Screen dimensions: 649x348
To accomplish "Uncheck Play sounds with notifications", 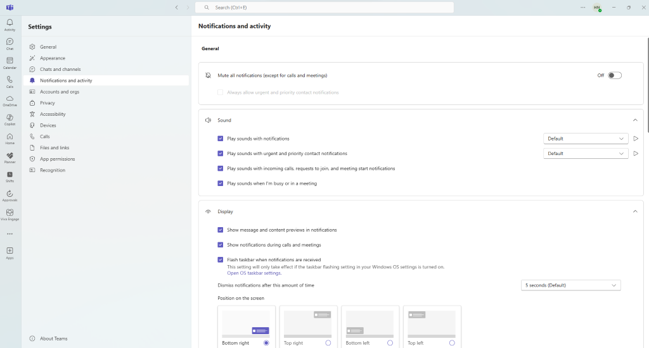I will click(220, 139).
